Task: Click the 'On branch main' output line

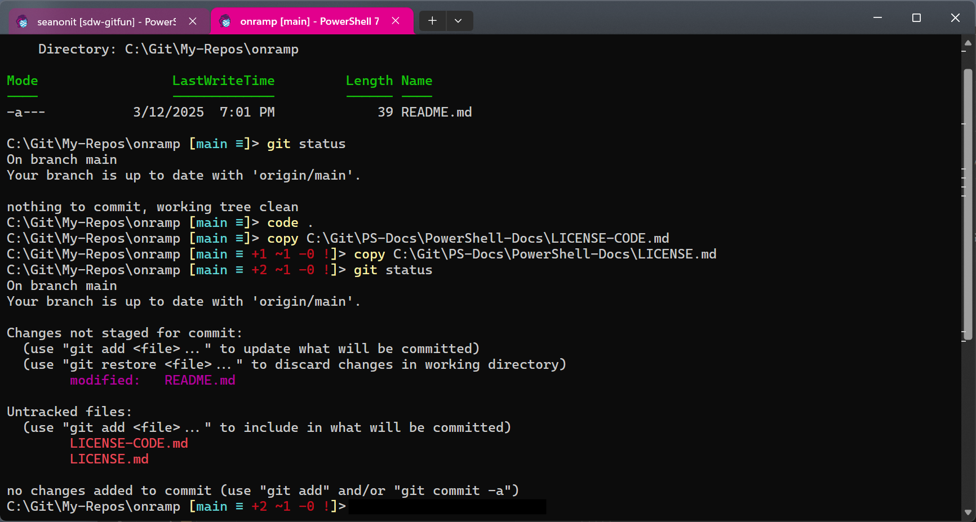Action: [61, 159]
